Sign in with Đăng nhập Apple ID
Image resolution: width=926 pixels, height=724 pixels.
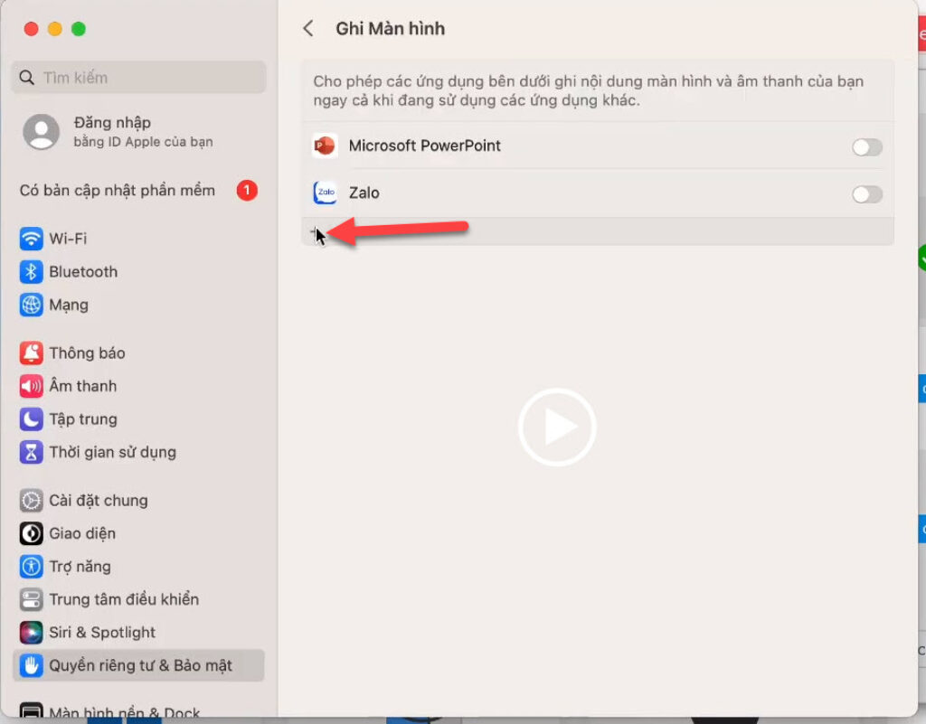tap(112, 131)
